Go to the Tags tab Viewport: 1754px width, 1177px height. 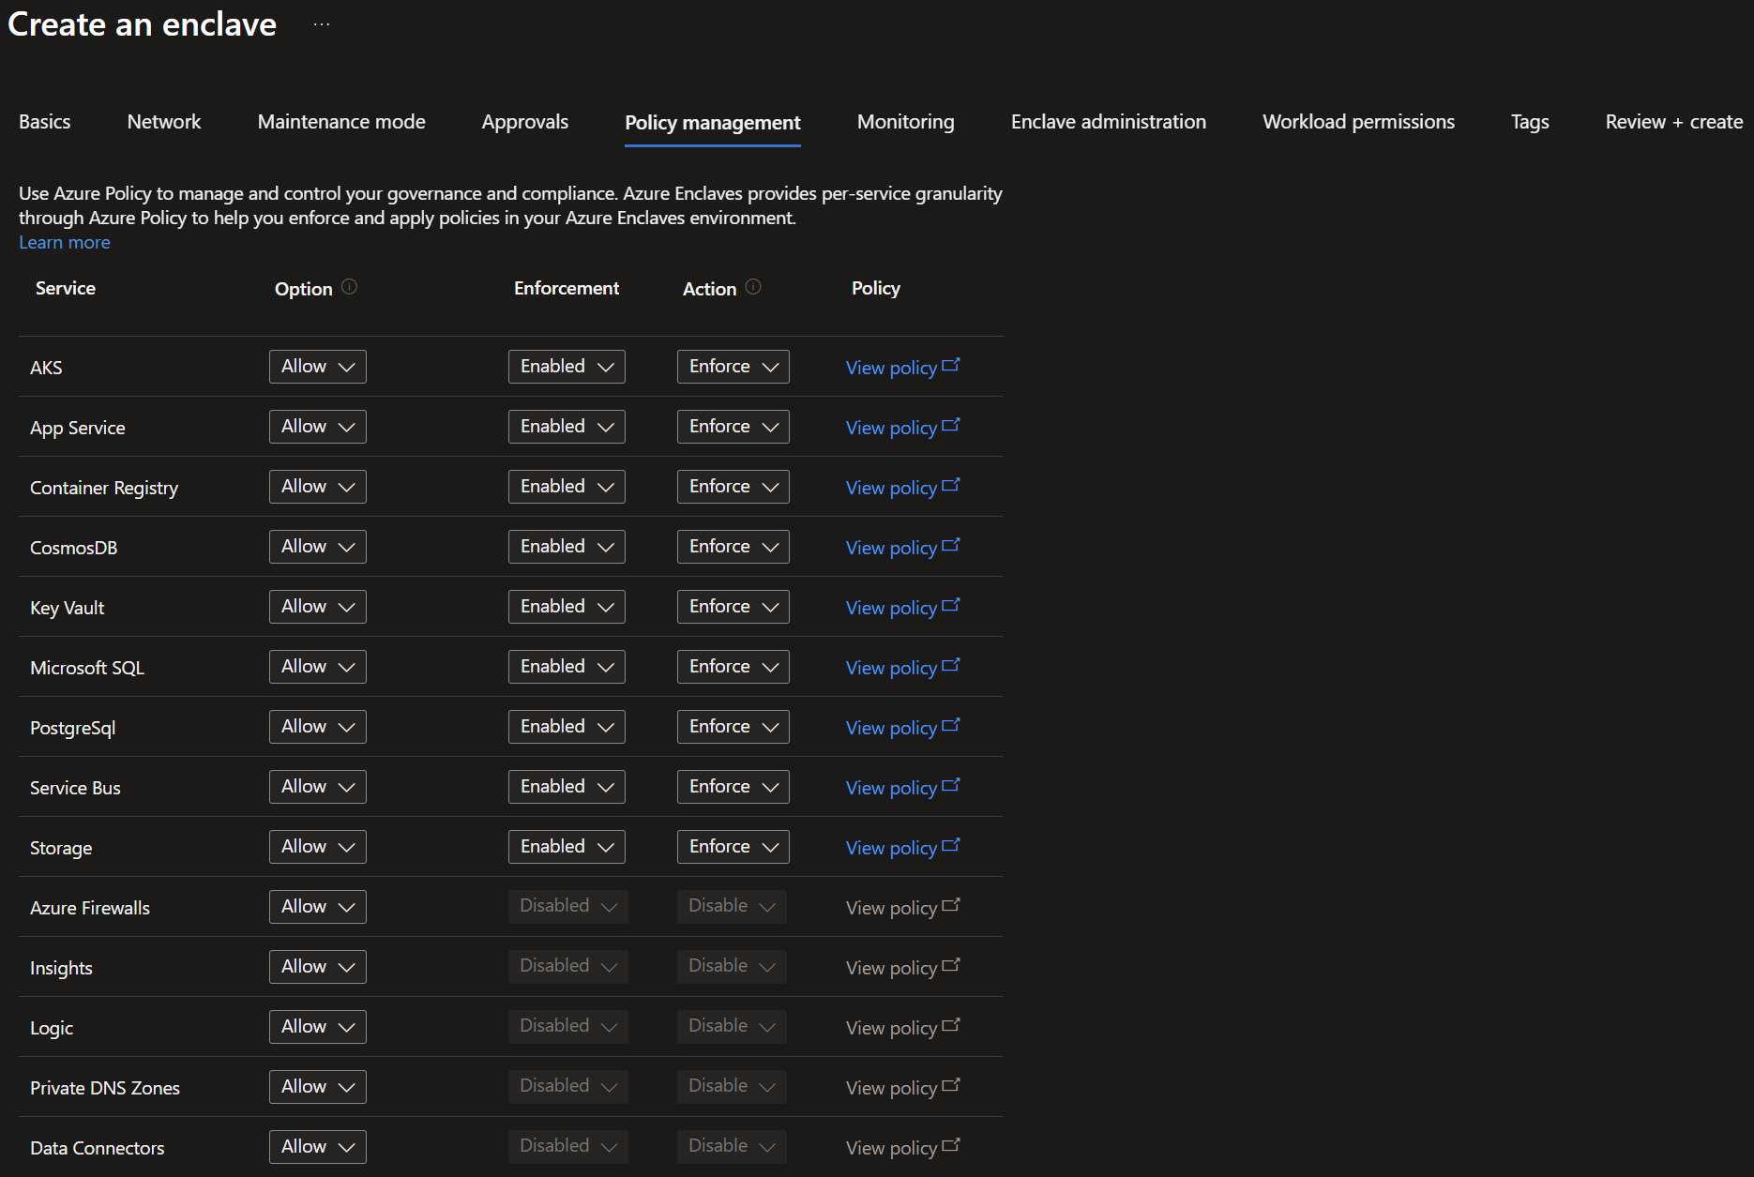1530,122
